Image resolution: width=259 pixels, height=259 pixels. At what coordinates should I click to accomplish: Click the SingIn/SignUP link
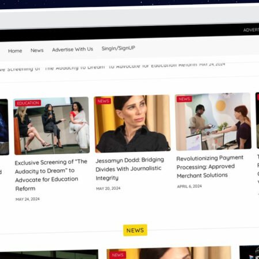pos(118,48)
